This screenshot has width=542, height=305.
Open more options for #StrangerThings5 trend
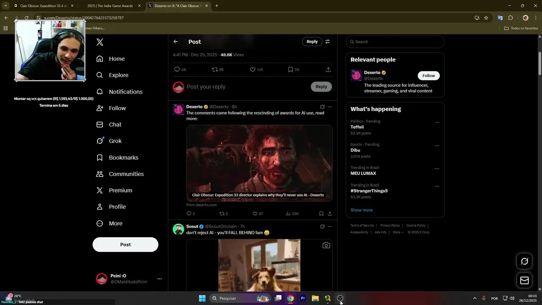click(437, 186)
